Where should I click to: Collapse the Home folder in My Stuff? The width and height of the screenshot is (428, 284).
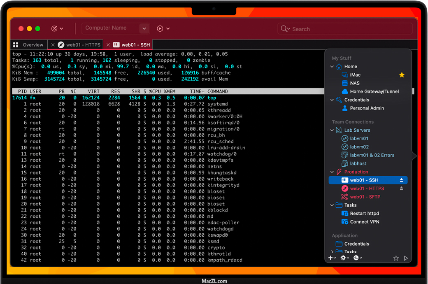pos(333,67)
